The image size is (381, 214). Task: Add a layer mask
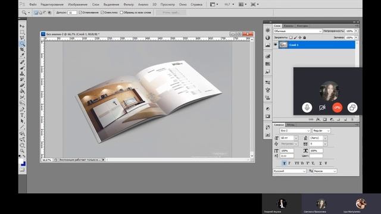[325, 119]
